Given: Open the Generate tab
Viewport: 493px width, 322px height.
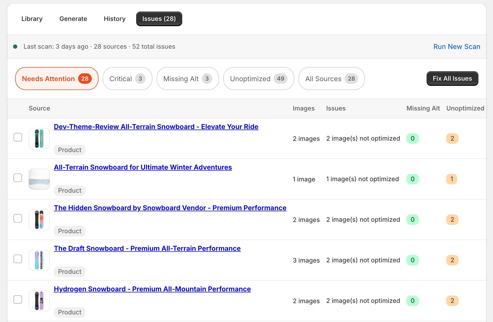Looking at the screenshot, I should [x=73, y=19].
